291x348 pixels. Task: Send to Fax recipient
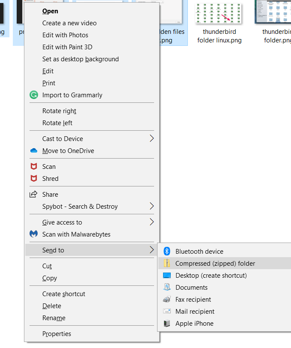click(225, 300)
